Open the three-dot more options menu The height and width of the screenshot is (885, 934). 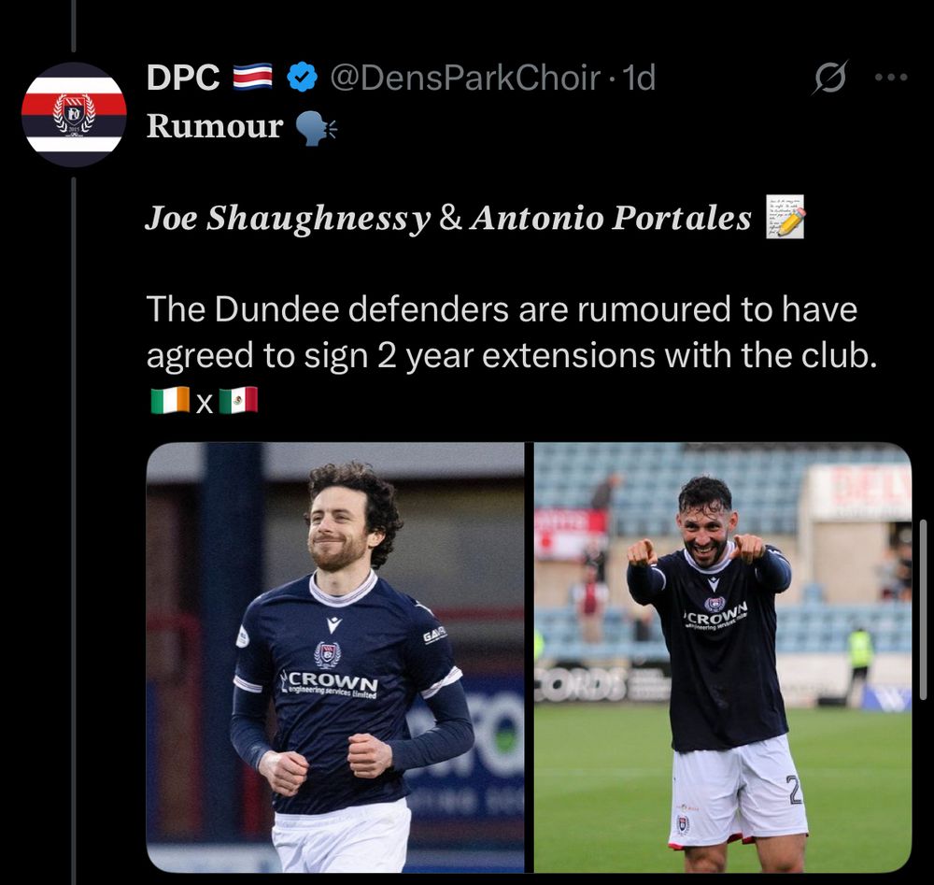[891, 77]
